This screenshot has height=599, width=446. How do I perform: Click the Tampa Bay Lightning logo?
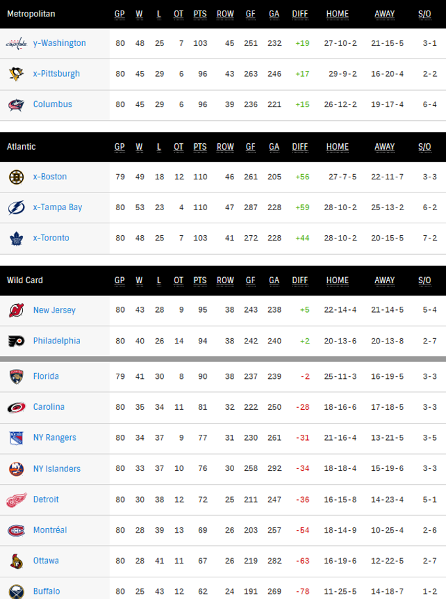coord(16,208)
